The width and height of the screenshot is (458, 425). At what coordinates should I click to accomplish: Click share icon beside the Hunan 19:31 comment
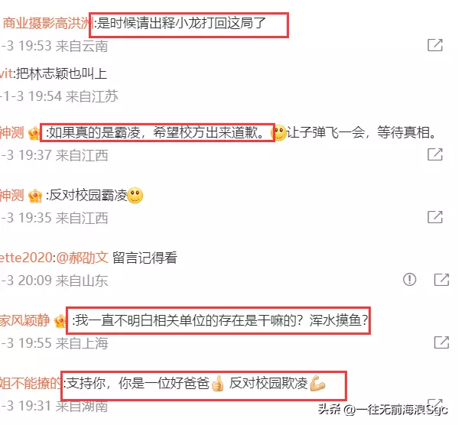tap(435, 403)
